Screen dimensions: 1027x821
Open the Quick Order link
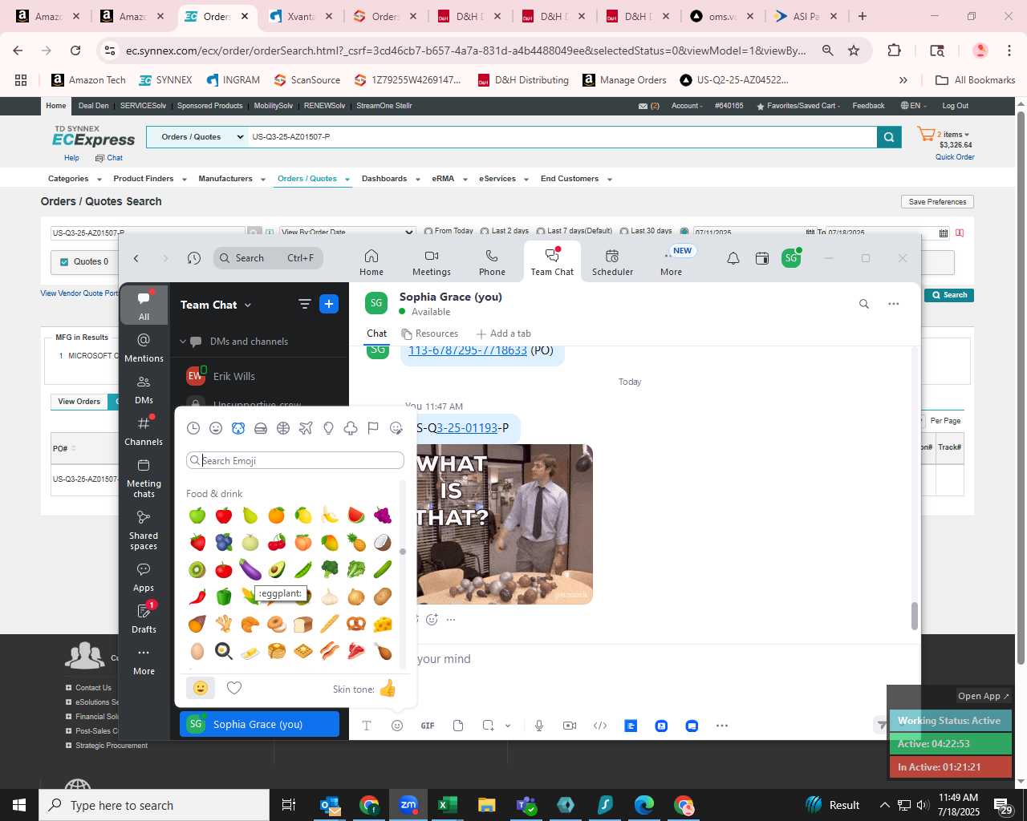[955, 157]
